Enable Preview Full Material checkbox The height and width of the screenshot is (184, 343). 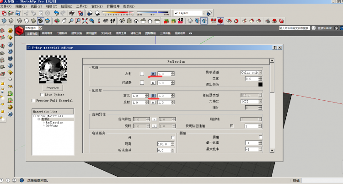coord(33,101)
